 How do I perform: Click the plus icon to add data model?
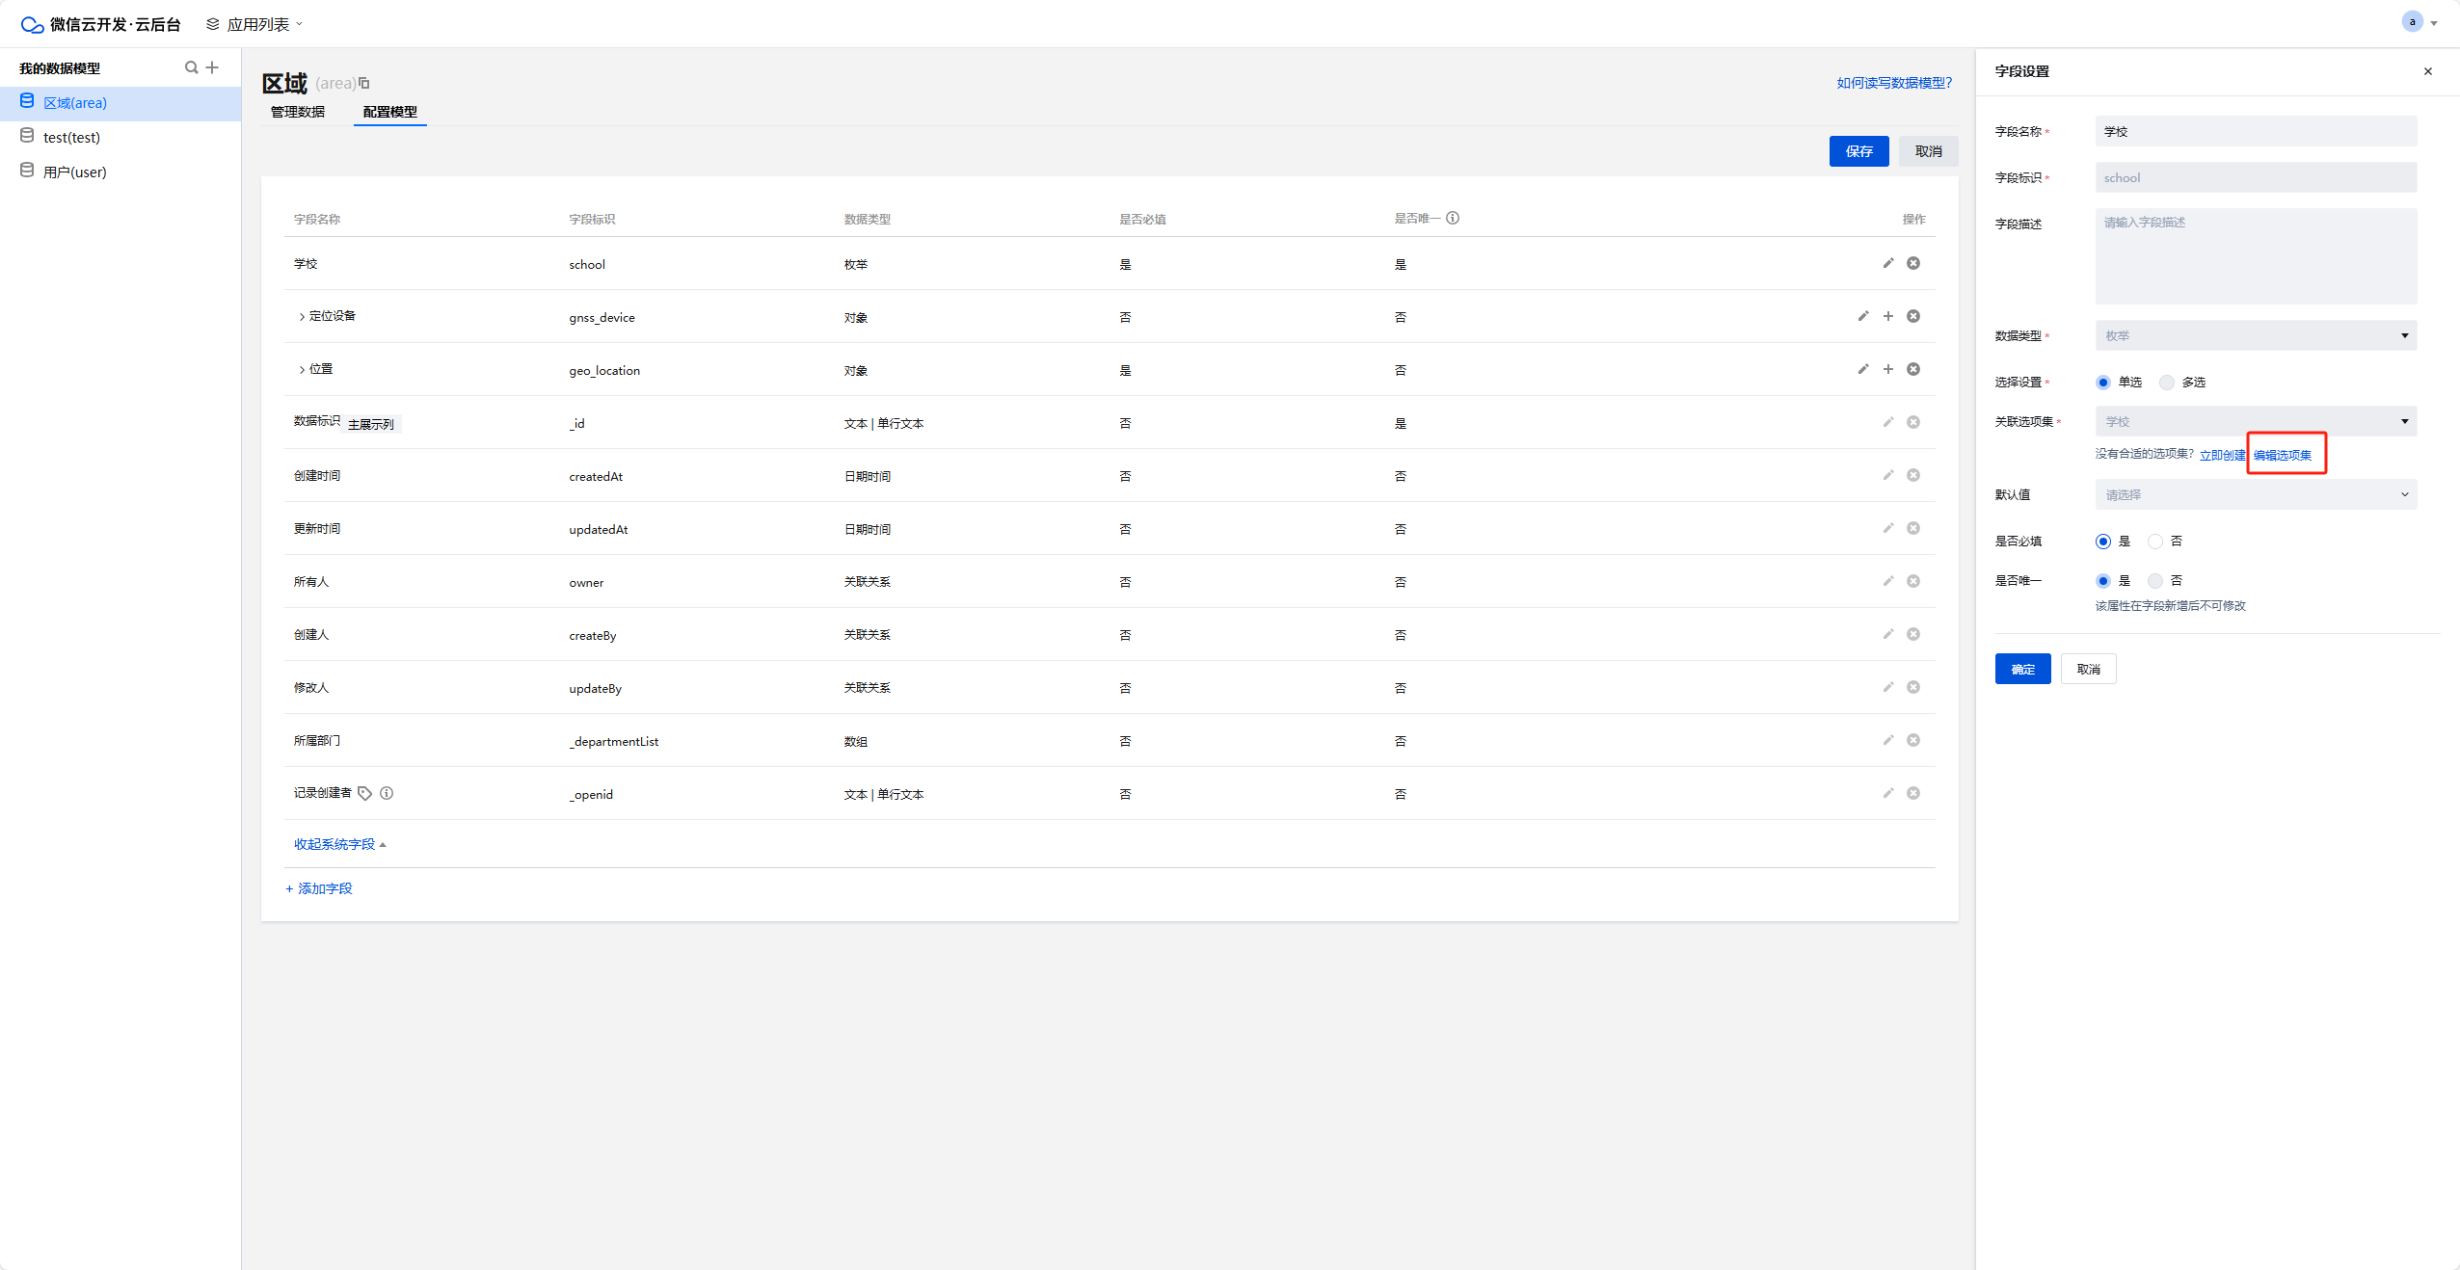pos(212,67)
